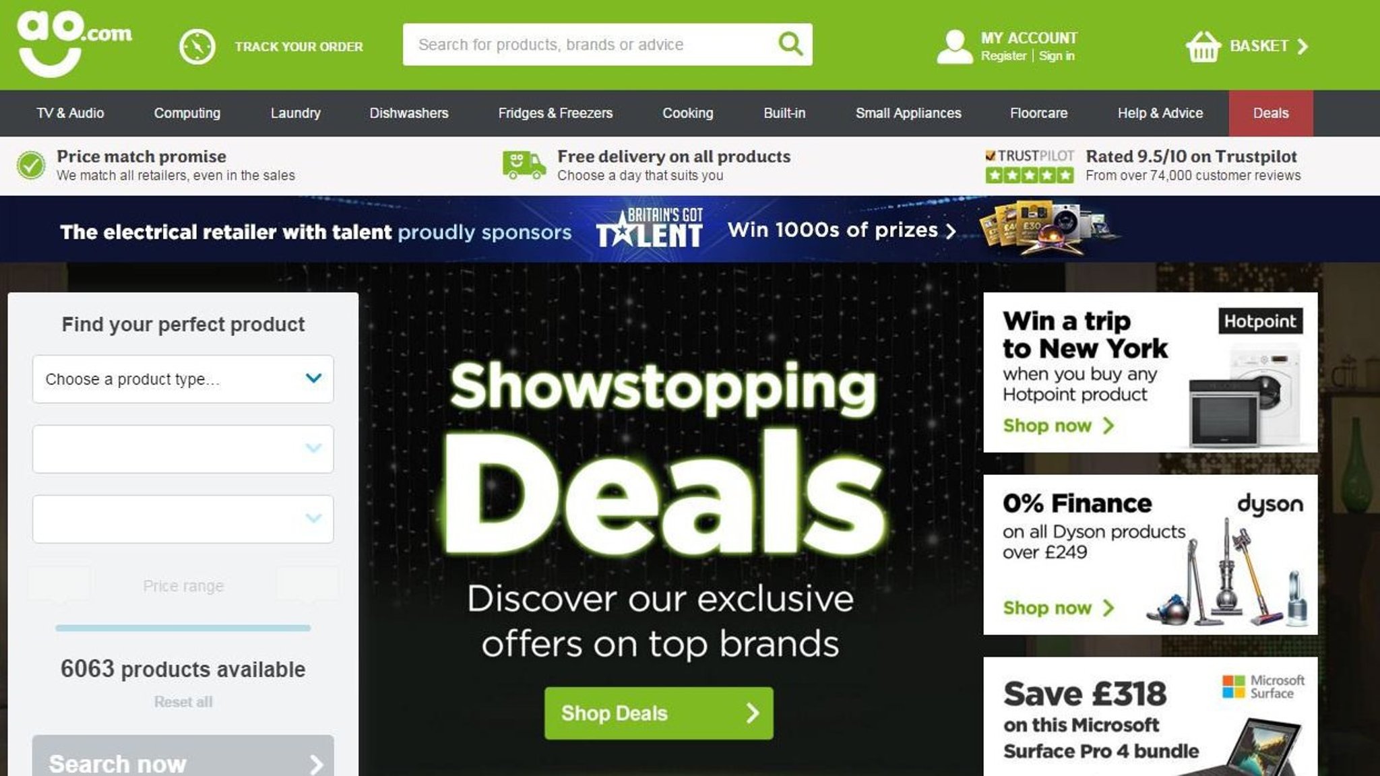Click the green Shop Deals button

[x=659, y=713]
